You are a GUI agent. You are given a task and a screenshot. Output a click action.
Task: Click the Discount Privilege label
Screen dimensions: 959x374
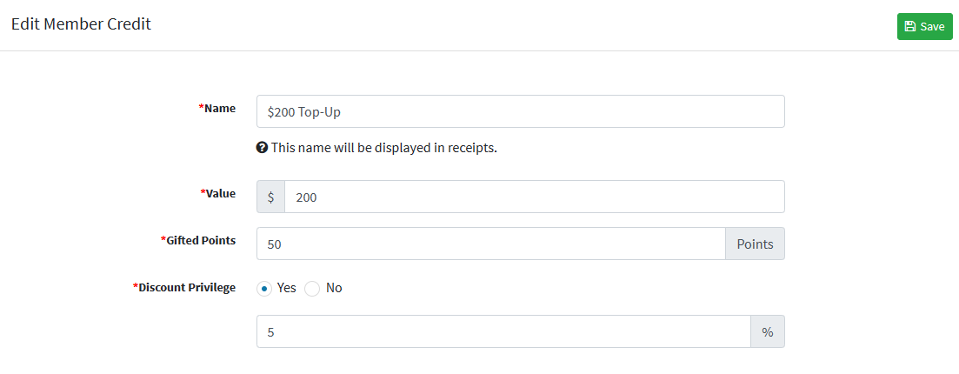click(184, 288)
